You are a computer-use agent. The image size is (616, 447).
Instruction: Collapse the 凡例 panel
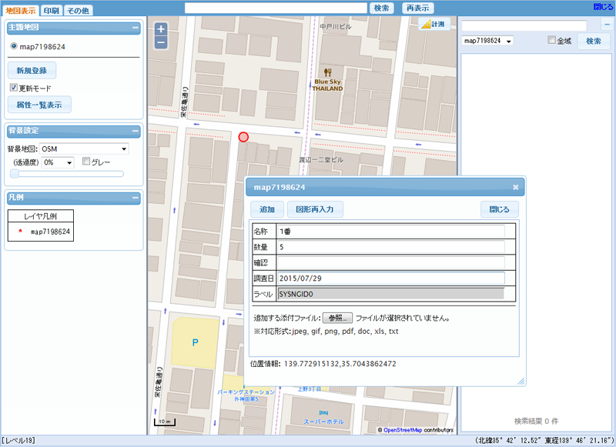click(136, 198)
